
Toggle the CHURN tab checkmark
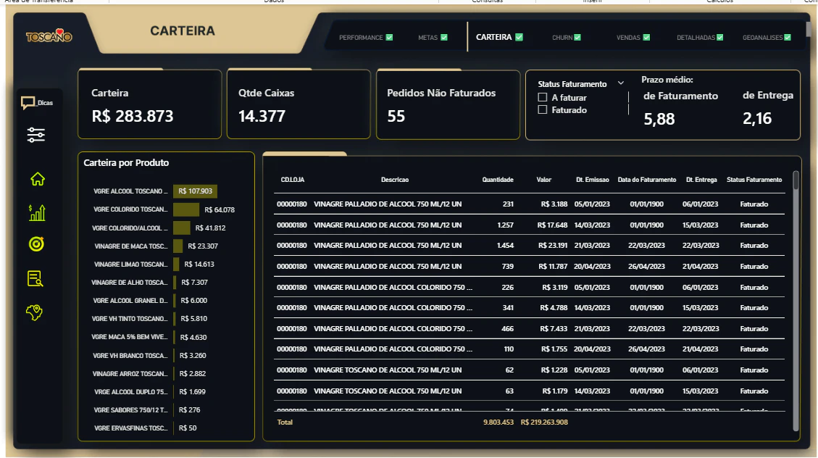pos(577,38)
